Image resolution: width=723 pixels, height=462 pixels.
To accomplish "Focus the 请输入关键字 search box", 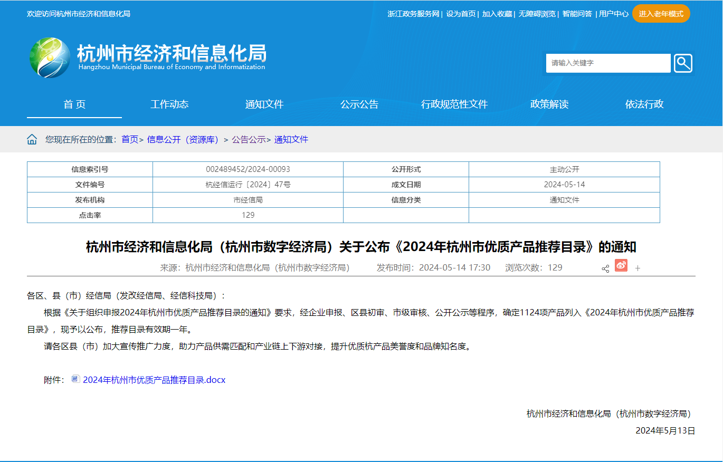I will [608, 63].
